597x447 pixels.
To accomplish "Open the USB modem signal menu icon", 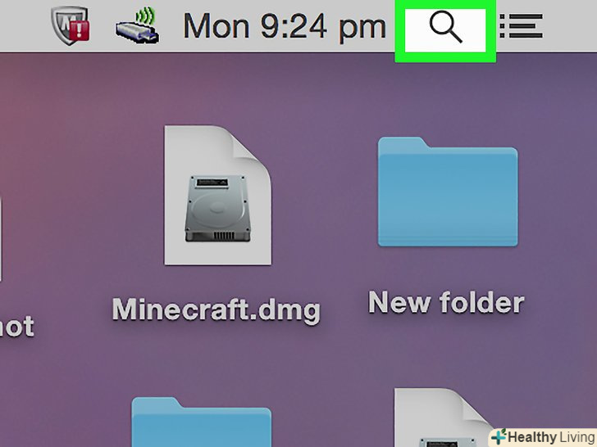I will 138,26.
